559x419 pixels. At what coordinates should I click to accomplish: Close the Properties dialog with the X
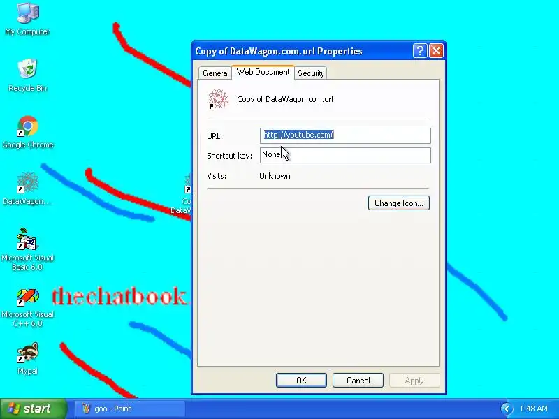[x=436, y=51]
